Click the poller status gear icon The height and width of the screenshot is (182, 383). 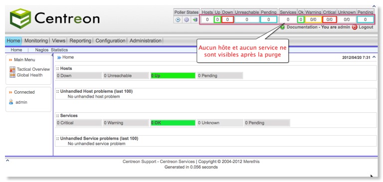click(x=187, y=19)
